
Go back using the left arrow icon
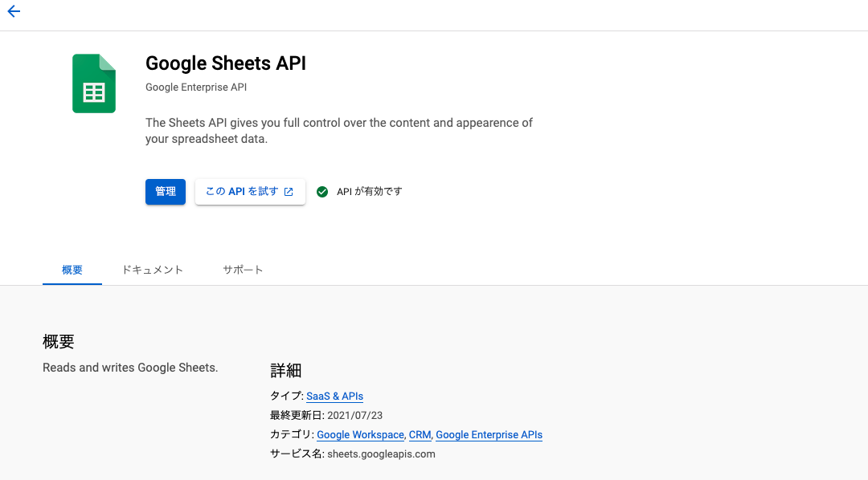(14, 11)
